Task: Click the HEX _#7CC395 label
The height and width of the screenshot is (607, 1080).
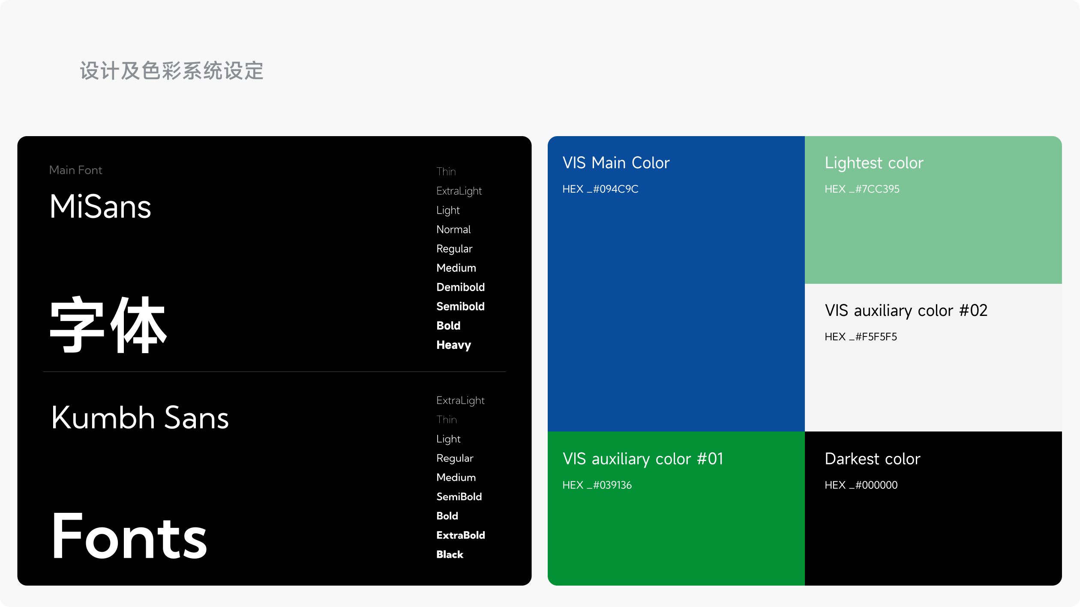Action: [x=862, y=189]
